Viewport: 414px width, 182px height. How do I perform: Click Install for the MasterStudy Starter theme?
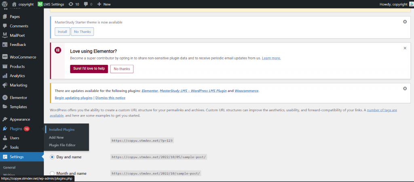62,31
